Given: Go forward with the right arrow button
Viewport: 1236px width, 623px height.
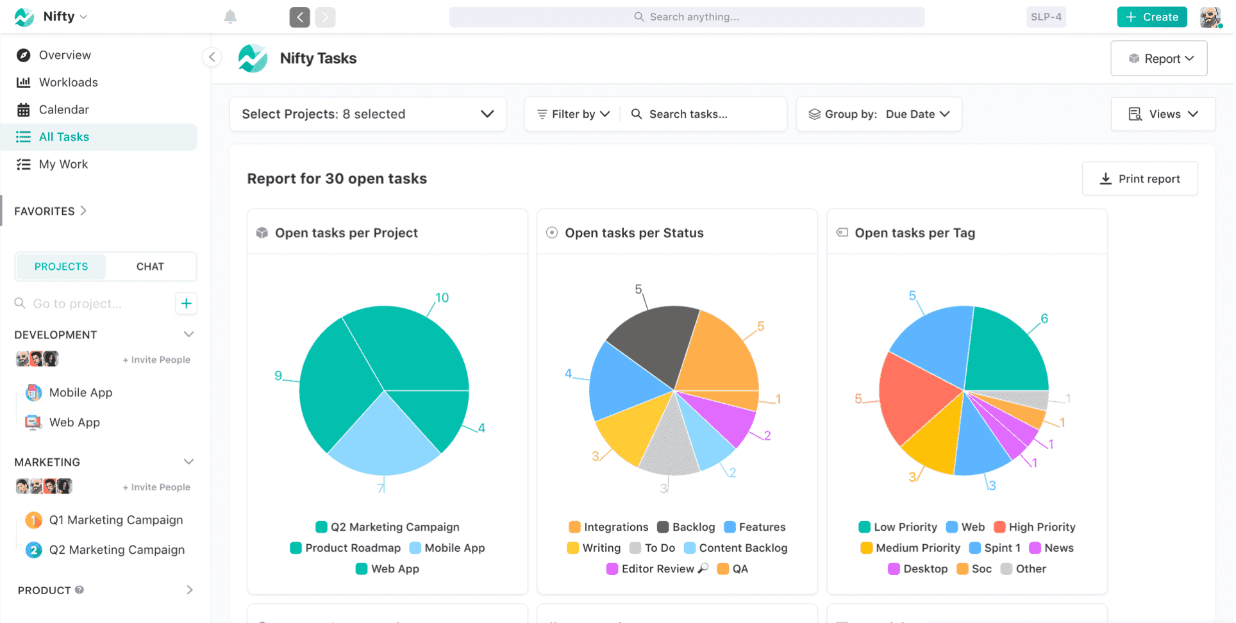Looking at the screenshot, I should [325, 17].
